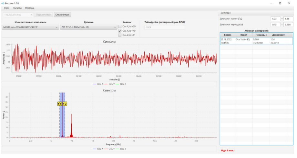Click the lower frequency range field 6.03

point(275,19)
